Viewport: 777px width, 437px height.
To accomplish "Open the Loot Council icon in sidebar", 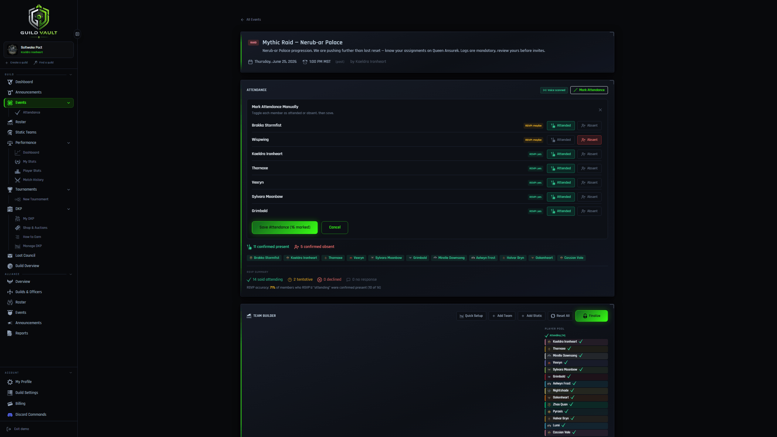I will [x=10, y=256].
